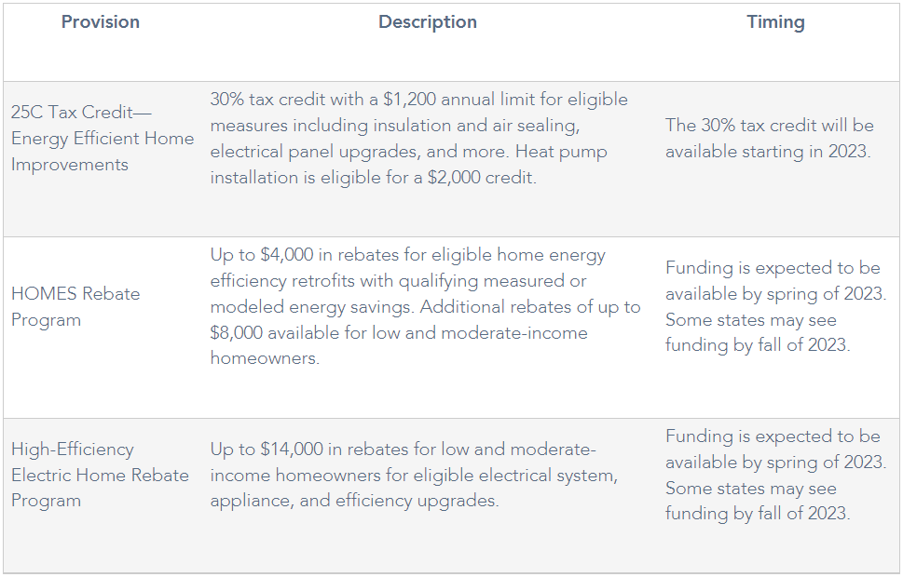Click 'electrical panel upgrades' line
This screenshot has width=903, height=577.
coord(408,152)
